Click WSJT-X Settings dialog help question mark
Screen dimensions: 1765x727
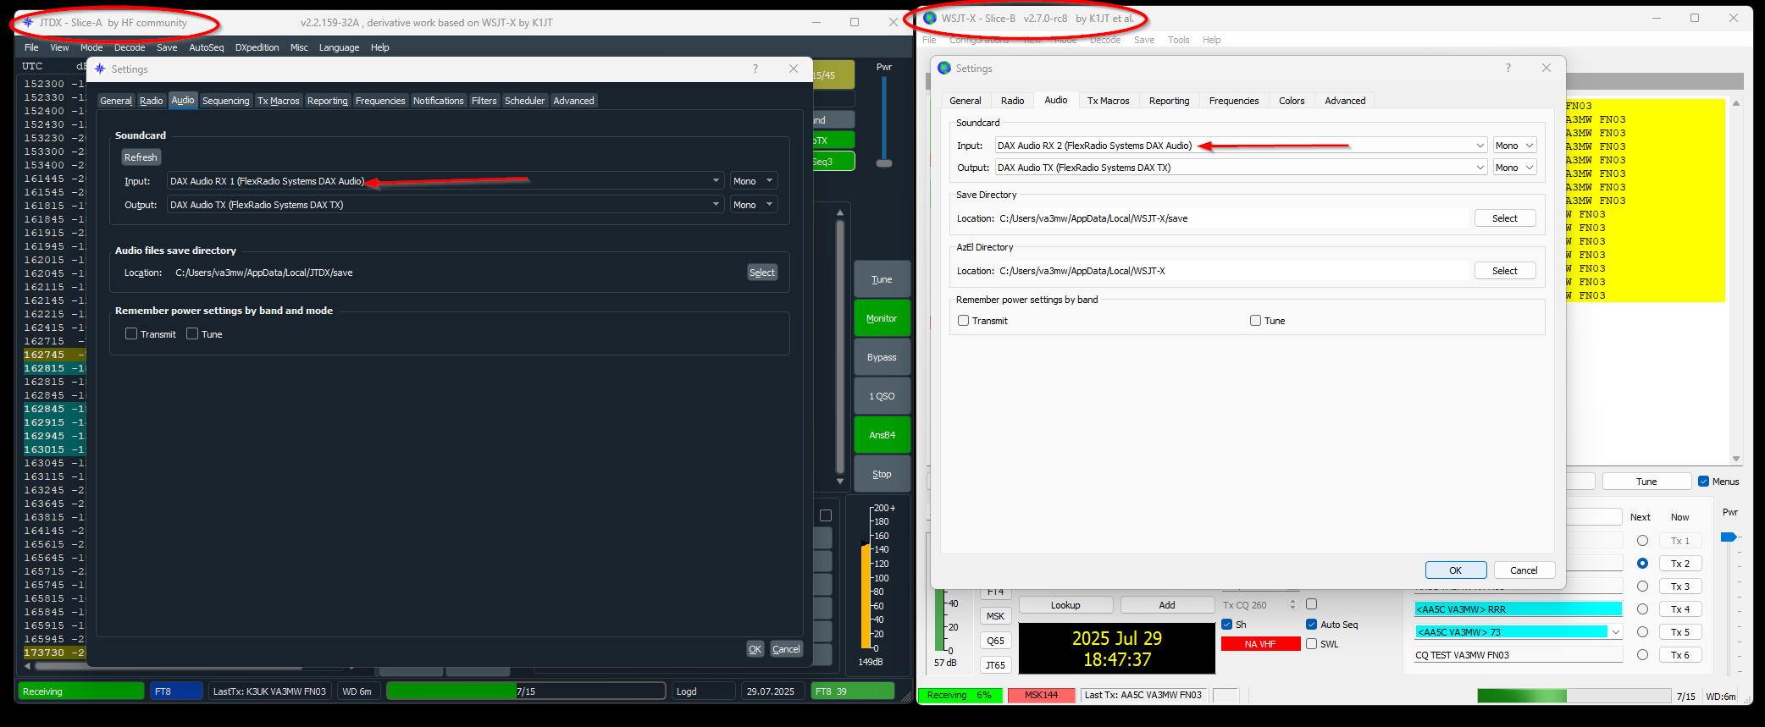pos(1508,68)
